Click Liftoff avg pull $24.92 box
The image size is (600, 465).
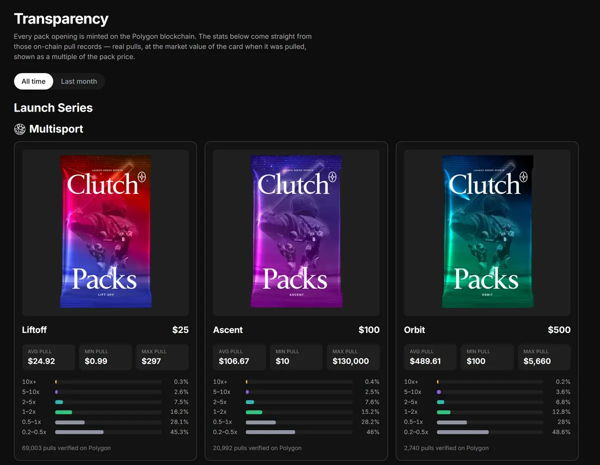(48, 357)
